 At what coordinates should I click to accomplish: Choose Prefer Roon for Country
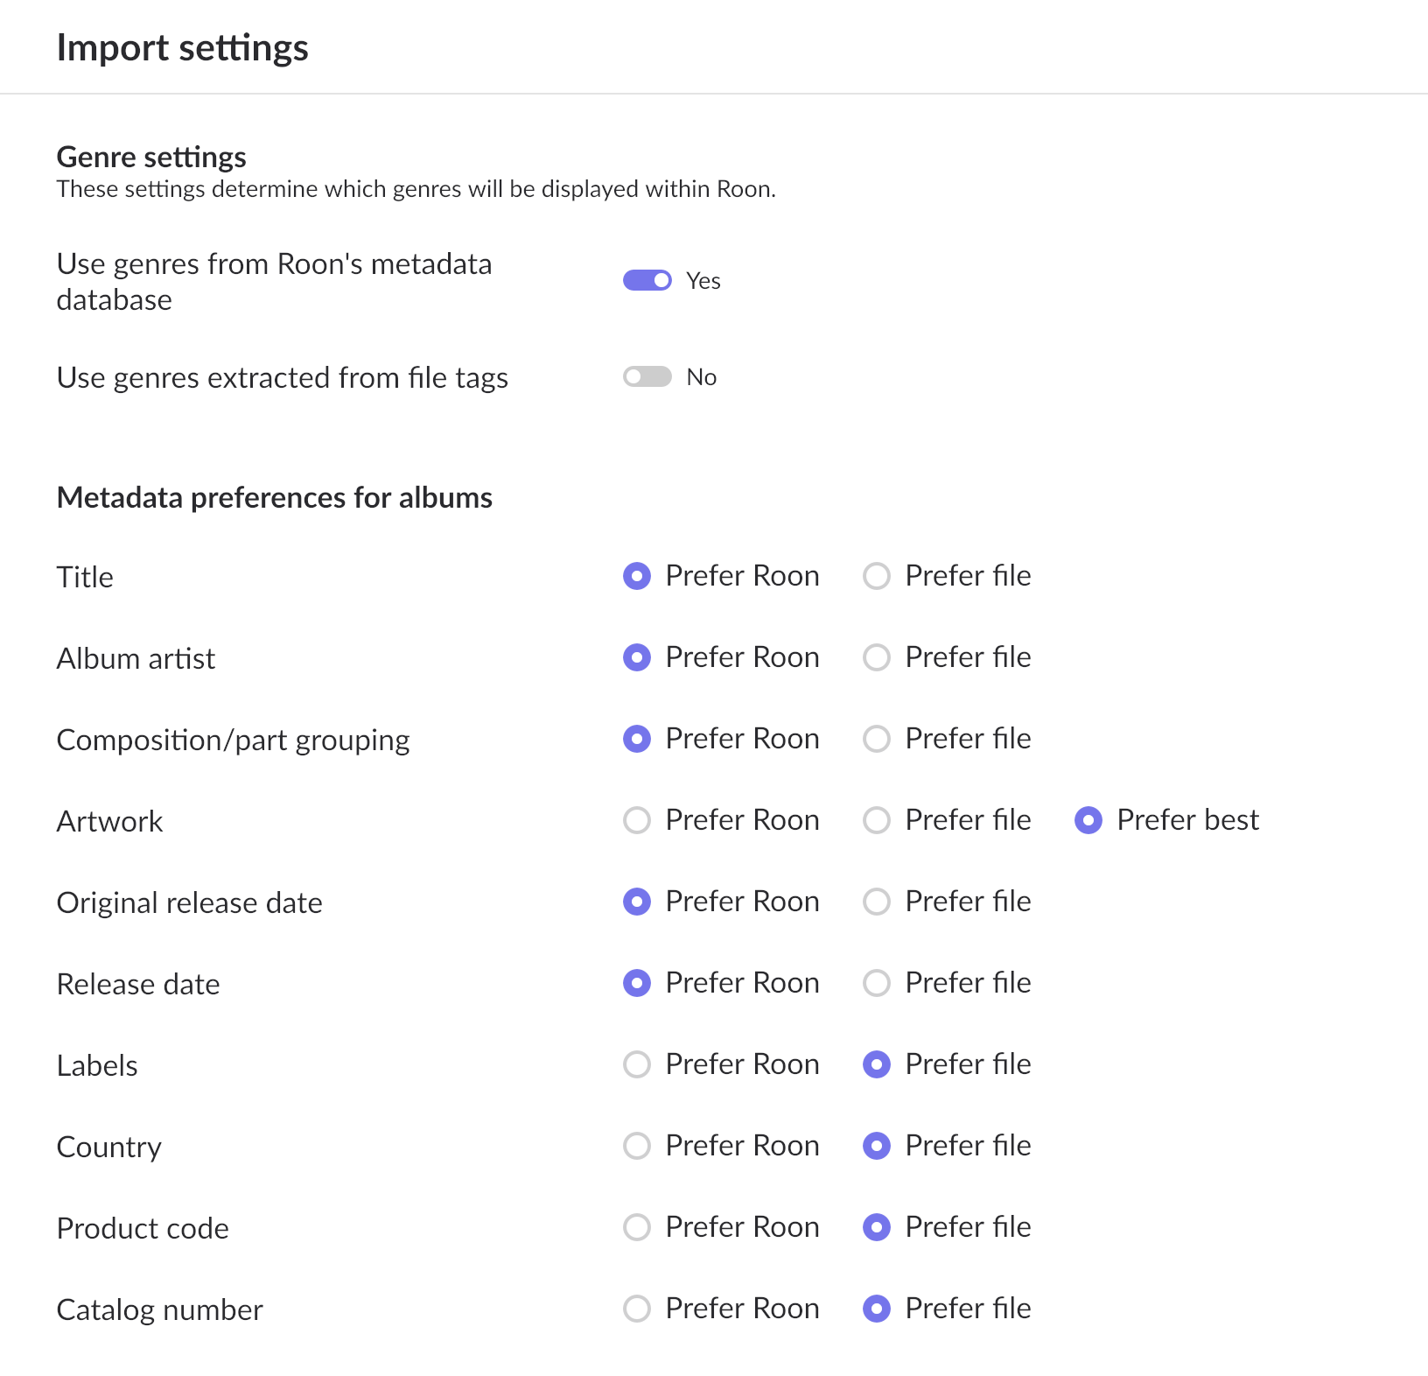point(637,1146)
